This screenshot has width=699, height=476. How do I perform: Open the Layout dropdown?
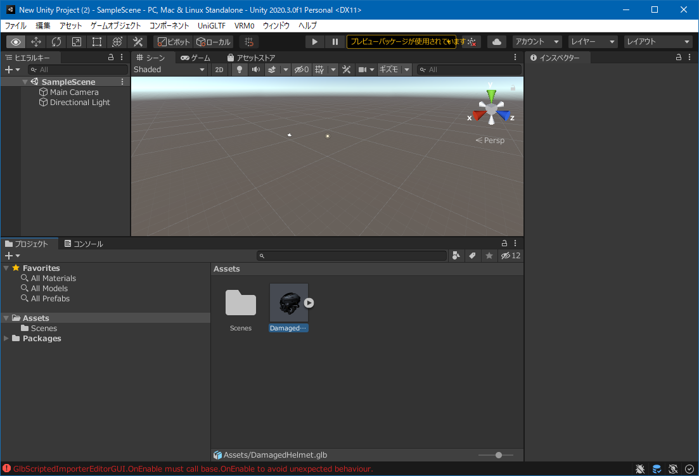tap(658, 42)
